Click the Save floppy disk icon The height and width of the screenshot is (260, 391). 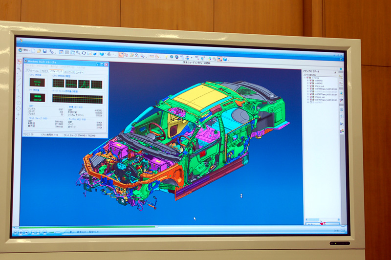pos(44,51)
